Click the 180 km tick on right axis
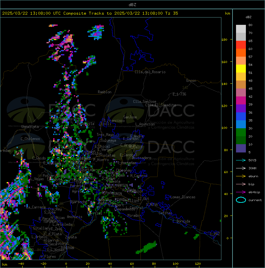The width and height of the screenshot is (265, 268). 224,40
